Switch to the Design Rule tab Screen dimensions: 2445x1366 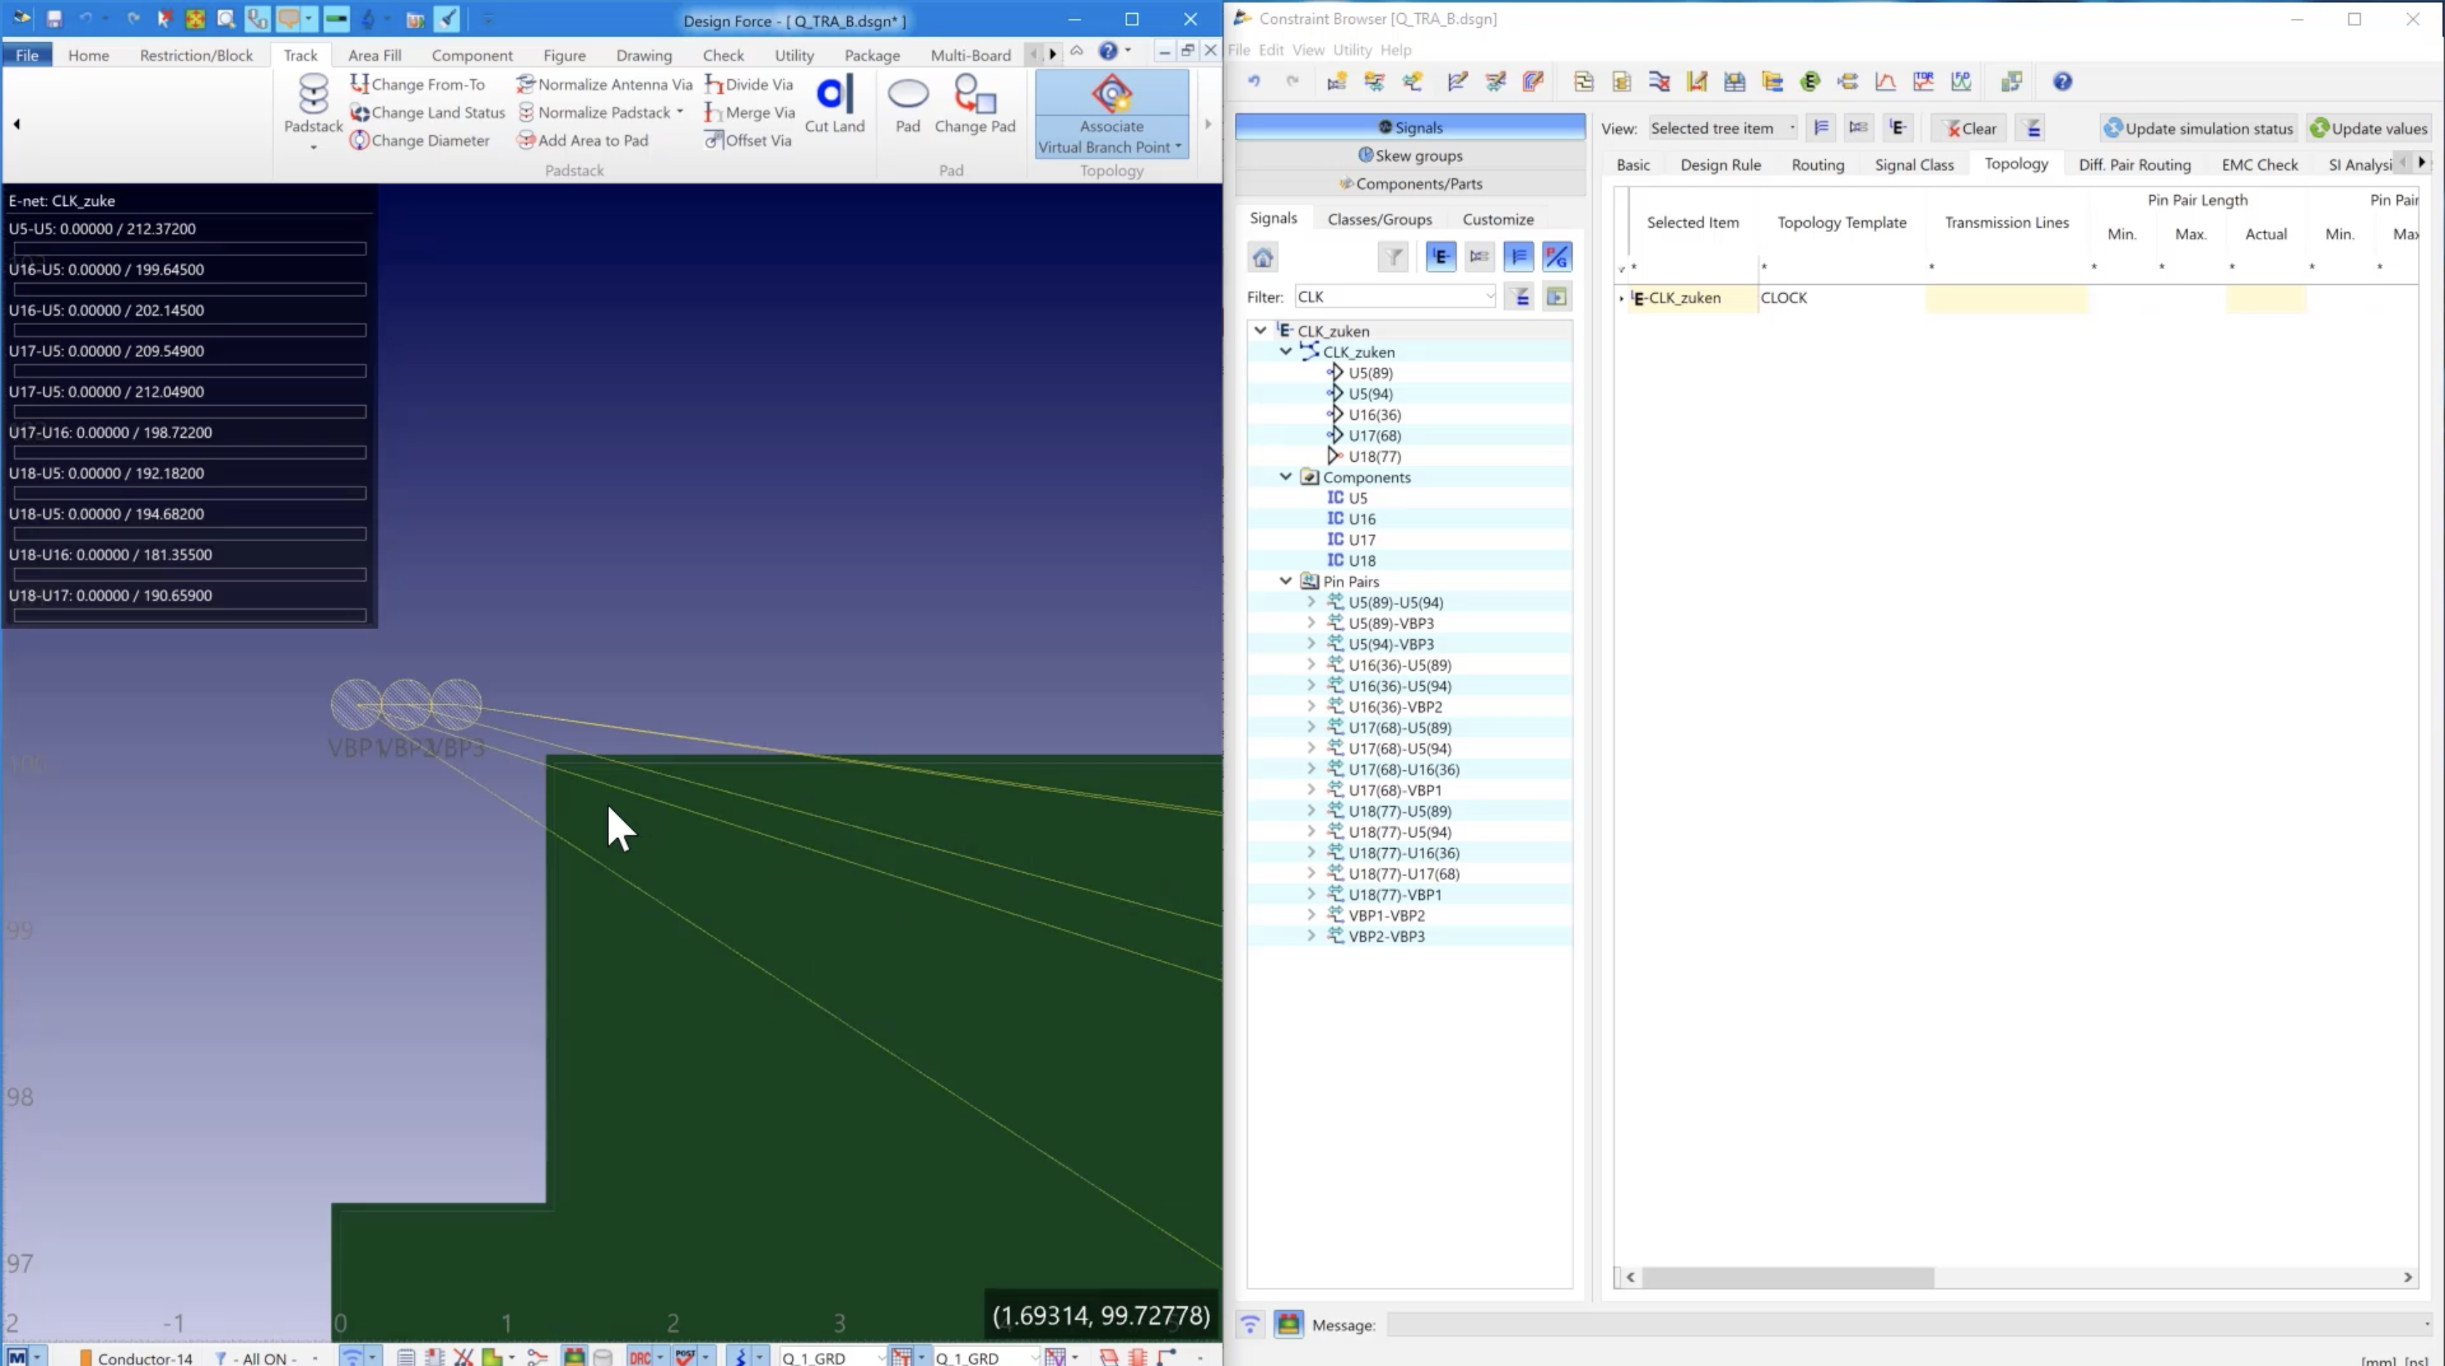pyautogui.click(x=1720, y=165)
